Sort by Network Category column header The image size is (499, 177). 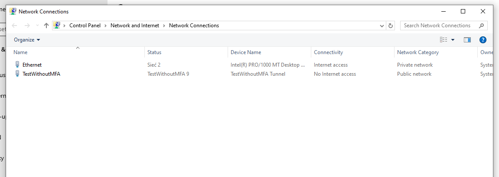[417, 52]
